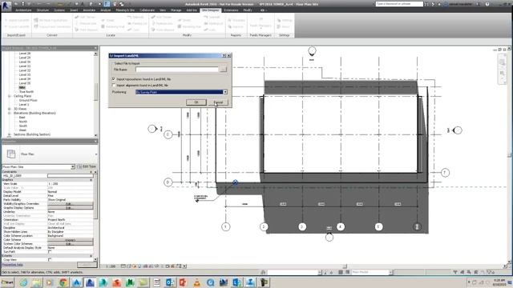Open Outlook from the taskbar
Screen dimensions: 513x288
click(x=170, y=282)
